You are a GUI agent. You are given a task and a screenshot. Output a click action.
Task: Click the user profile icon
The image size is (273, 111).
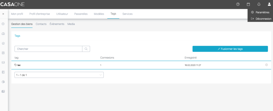point(269,4)
